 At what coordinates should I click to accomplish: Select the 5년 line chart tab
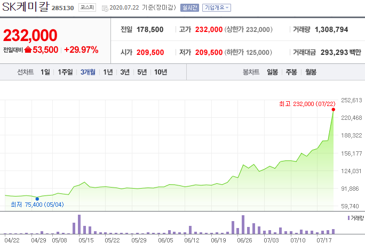click(142, 72)
